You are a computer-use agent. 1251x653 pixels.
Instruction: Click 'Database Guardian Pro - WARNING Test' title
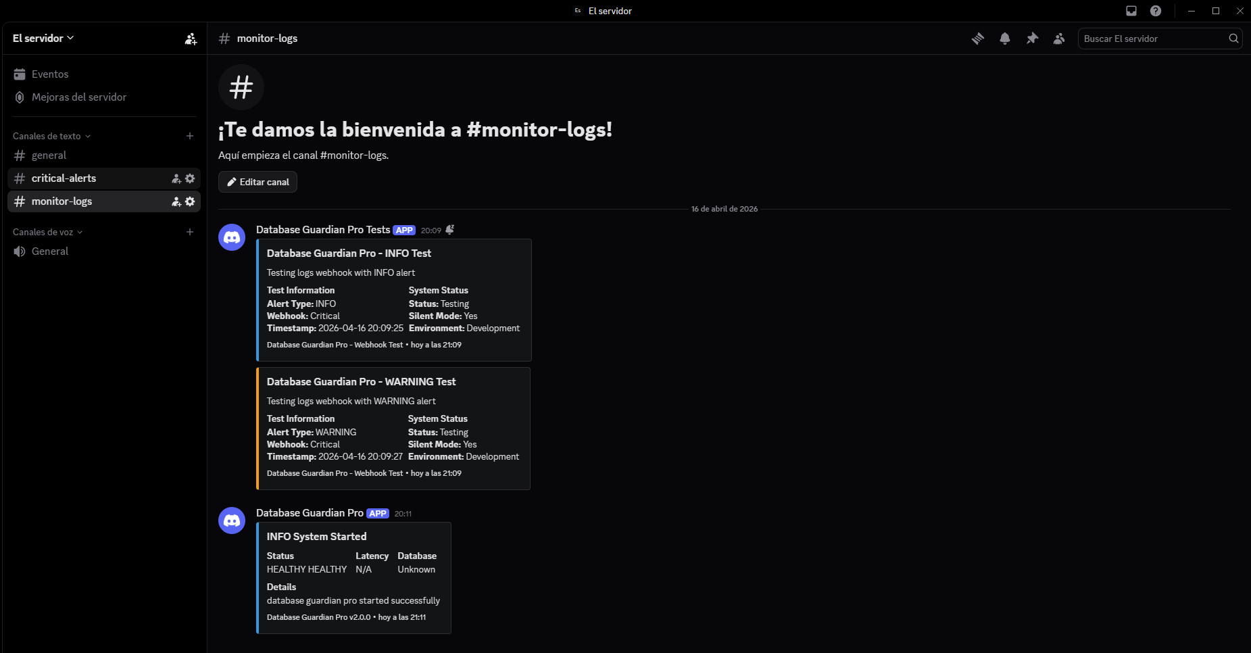tap(361, 382)
